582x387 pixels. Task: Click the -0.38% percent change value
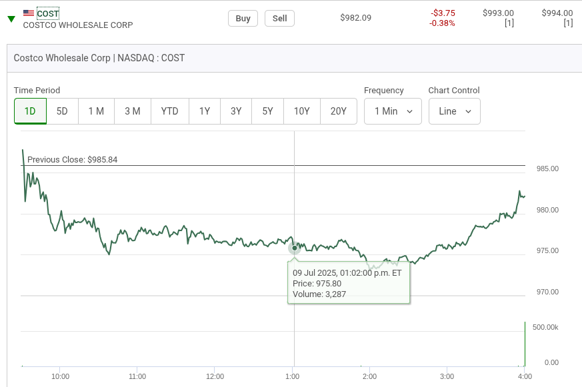point(442,23)
